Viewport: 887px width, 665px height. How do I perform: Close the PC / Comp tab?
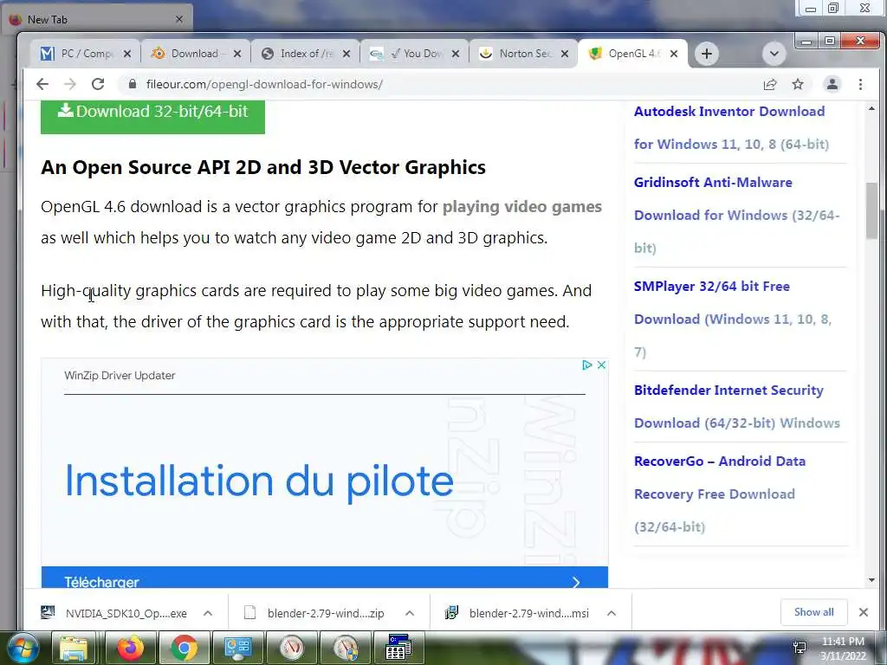point(127,54)
